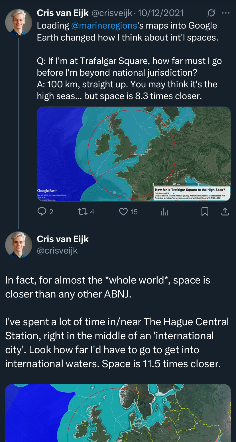Share the first tweet via share icon
This screenshot has height=442, width=236.
pyautogui.click(x=225, y=212)
